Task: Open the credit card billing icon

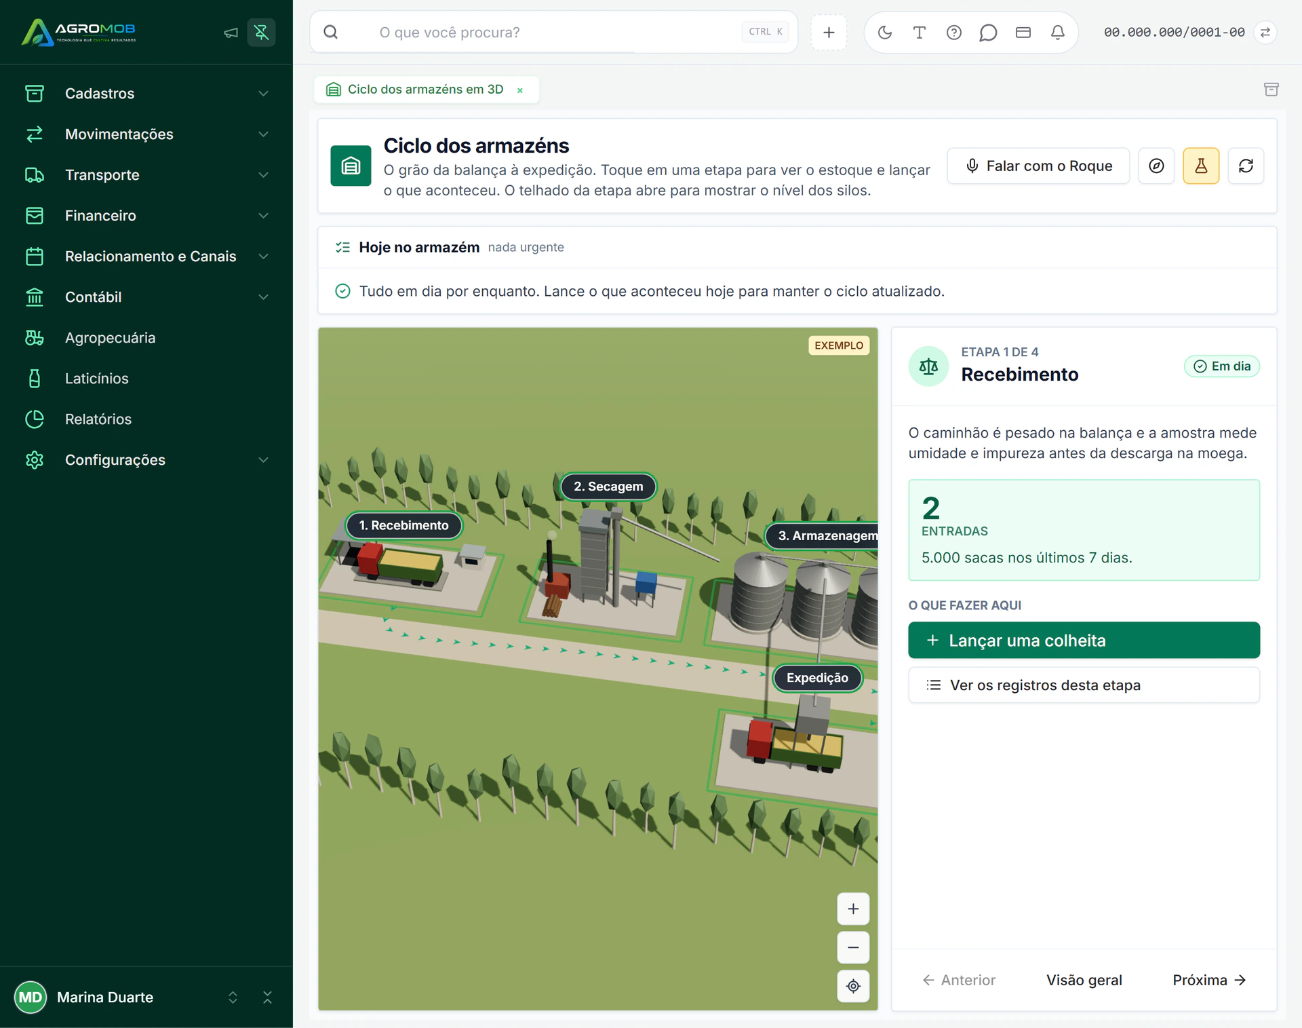Action: pos(1023,33)
